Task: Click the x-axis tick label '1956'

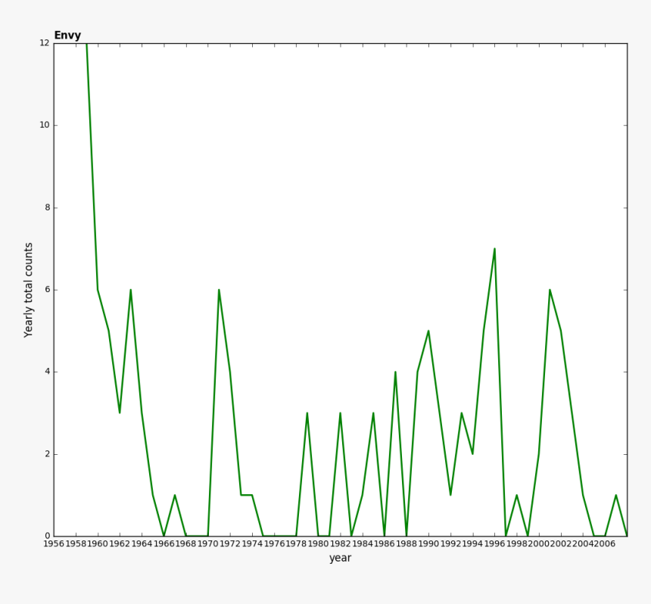Action: coord(54,543)
